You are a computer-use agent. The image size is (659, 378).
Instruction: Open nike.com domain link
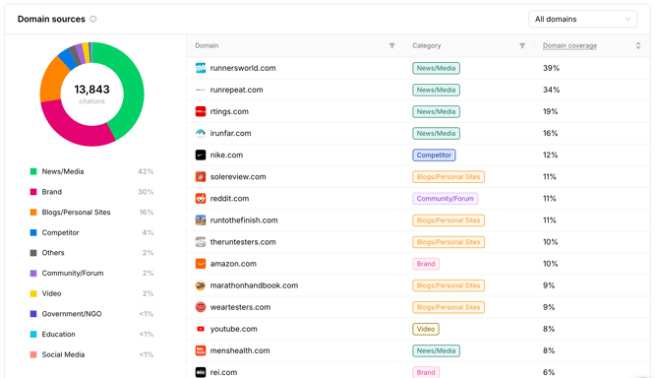(226, 155)
